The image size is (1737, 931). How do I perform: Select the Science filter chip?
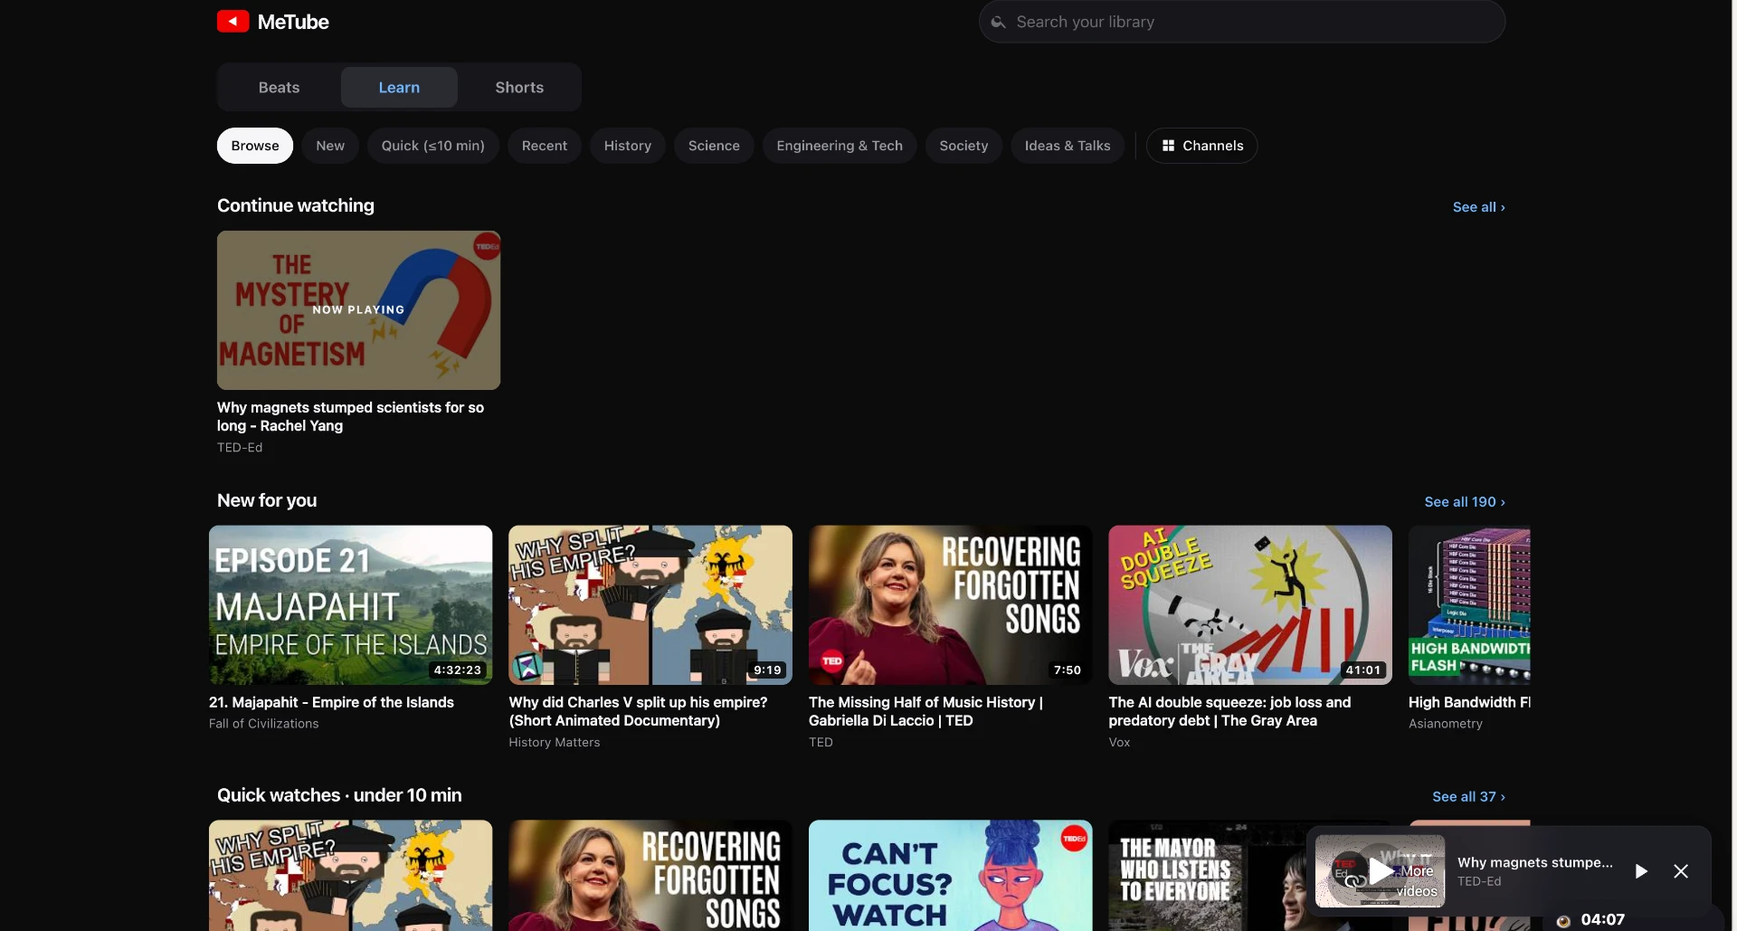coord(714,146)
